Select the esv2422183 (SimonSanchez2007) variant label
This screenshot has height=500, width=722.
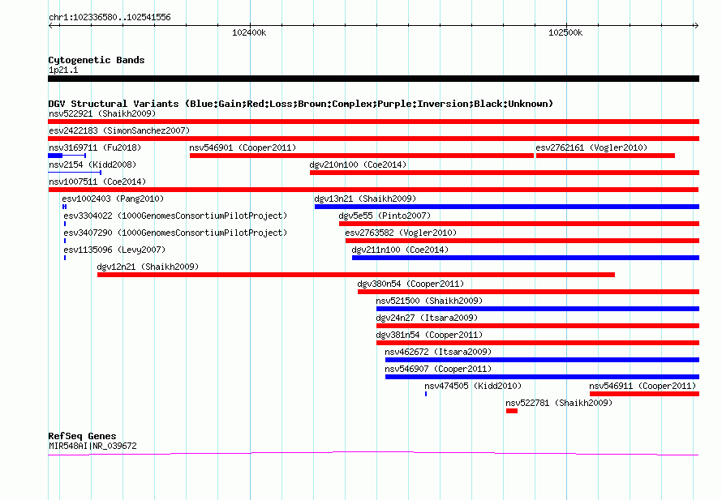pyautogui.click(x=119, y=130)
